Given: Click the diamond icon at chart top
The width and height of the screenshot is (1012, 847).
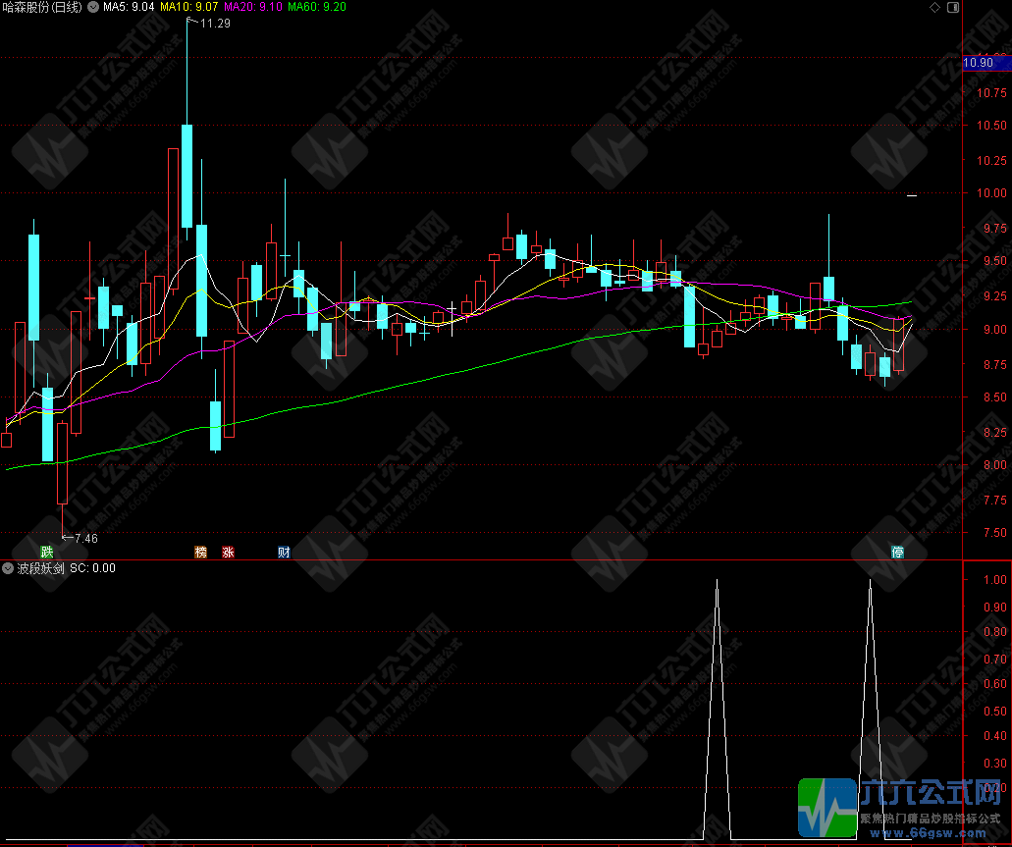Looking at the screenshot, I should coord(934,7).
